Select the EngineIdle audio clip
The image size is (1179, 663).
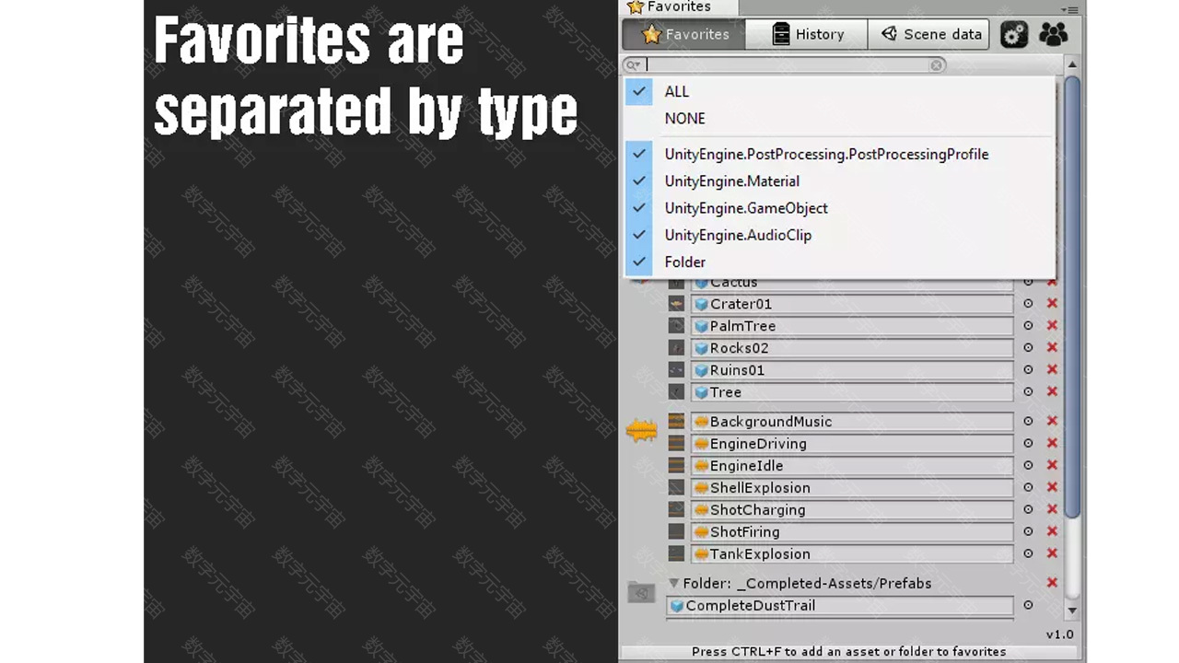click(x=852, y=466)
